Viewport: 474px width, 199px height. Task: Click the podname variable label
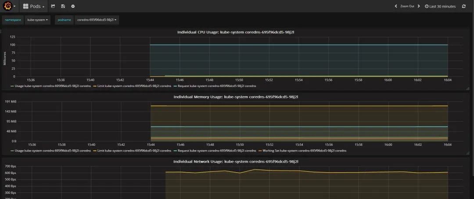click(x=65, y=20)
